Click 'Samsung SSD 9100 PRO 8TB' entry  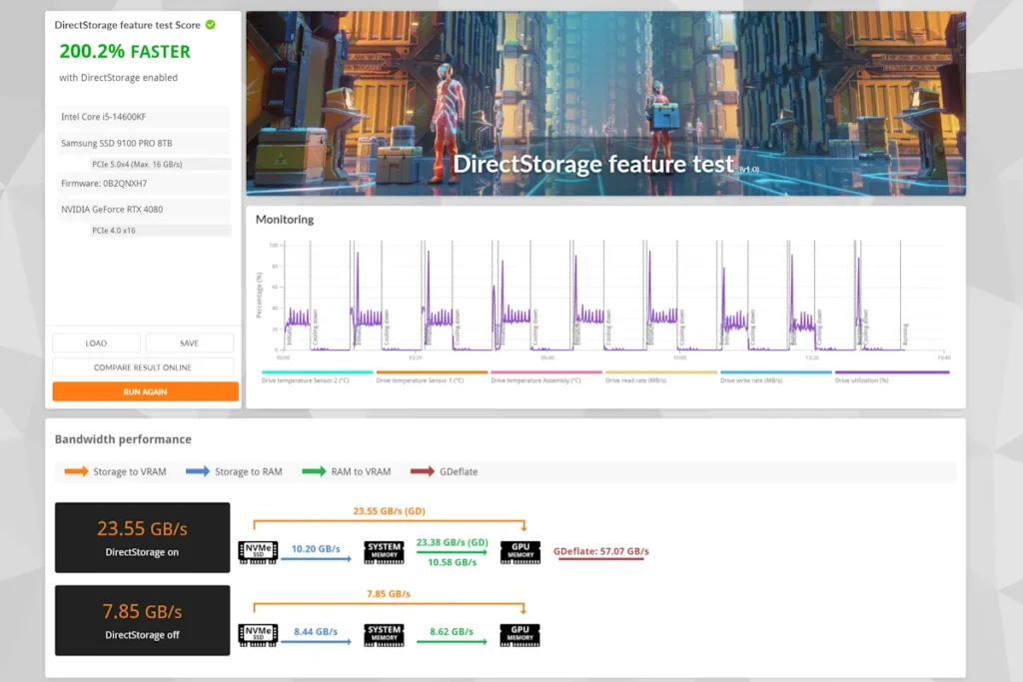point(143,143)
